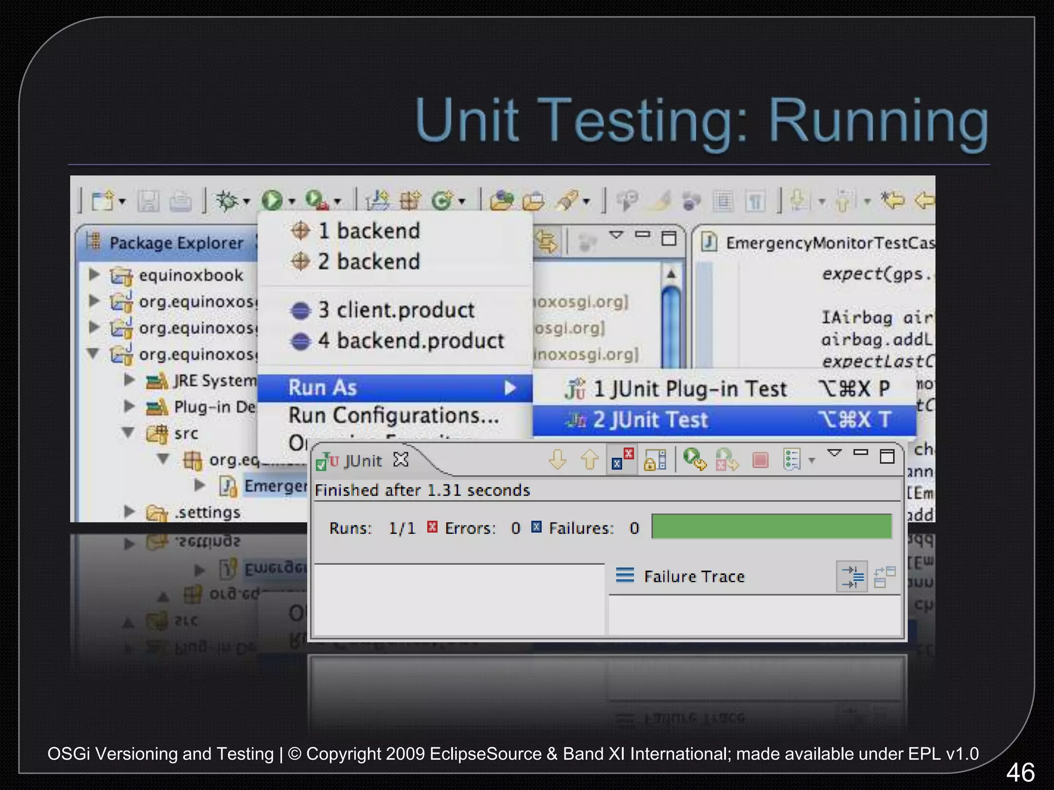
Task: Open the Run As submenu
Action: tap(395, 388)
